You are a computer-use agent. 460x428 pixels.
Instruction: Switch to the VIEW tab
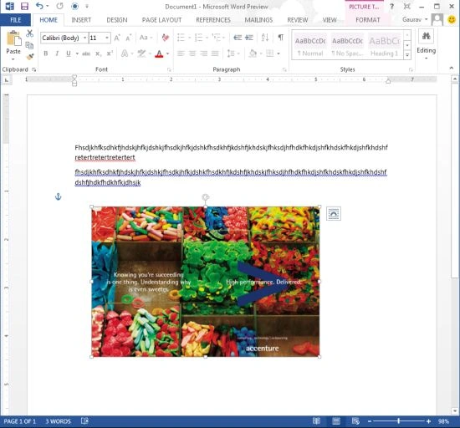(330, 20)
